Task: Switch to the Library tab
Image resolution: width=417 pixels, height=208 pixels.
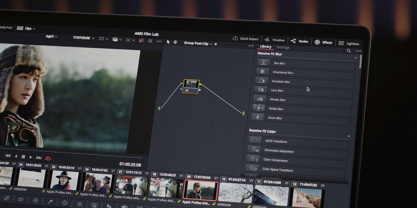Action: click(265, 46)
